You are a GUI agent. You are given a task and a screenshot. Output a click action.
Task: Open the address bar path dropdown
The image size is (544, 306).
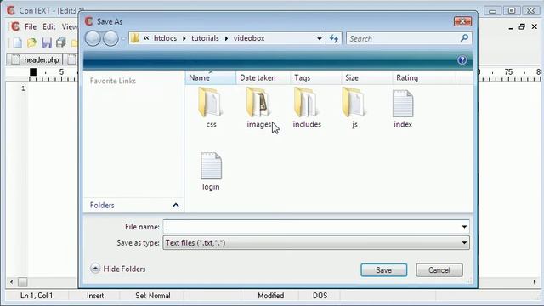click(320, 38)
